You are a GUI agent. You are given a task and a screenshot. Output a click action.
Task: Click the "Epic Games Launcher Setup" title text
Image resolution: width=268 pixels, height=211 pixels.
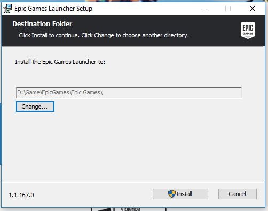tap(53, 9)
